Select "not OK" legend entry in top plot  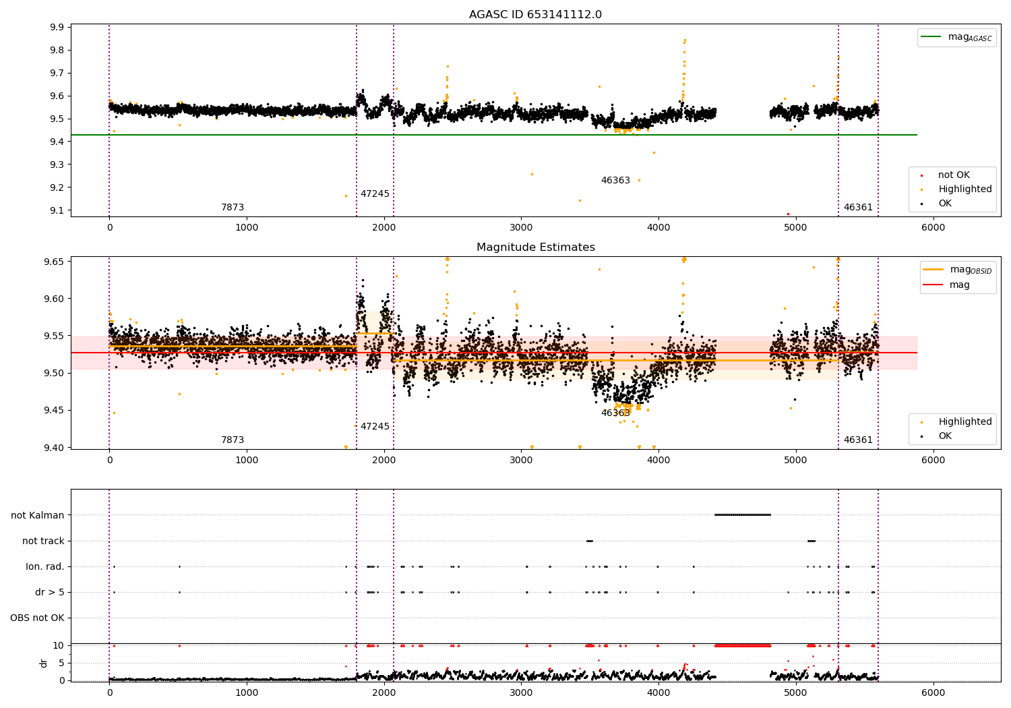[x=954, y=175]
